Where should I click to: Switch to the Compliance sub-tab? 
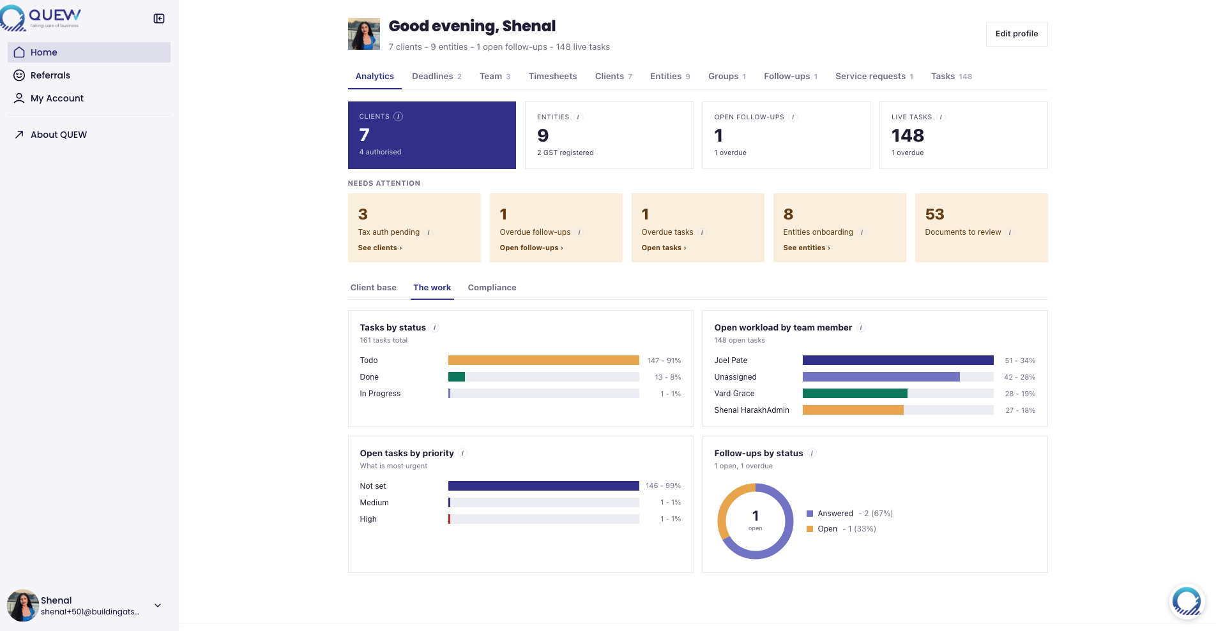tap(492, 288)
